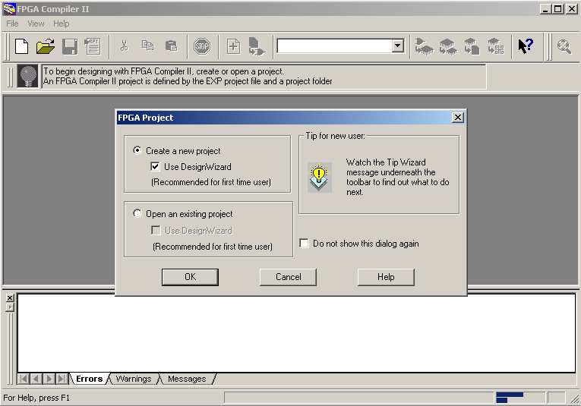Click the STOP sign icon
Viewport: 581px width, 406px height.
(x=202, y=46)
